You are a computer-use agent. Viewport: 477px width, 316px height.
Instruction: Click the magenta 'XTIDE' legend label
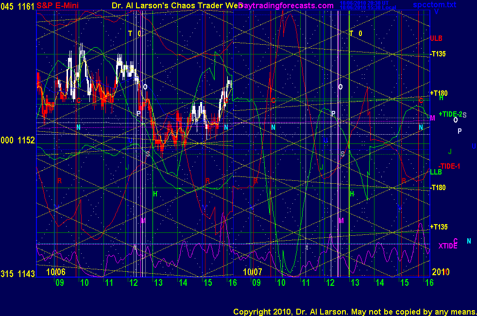tap(448, 246)
